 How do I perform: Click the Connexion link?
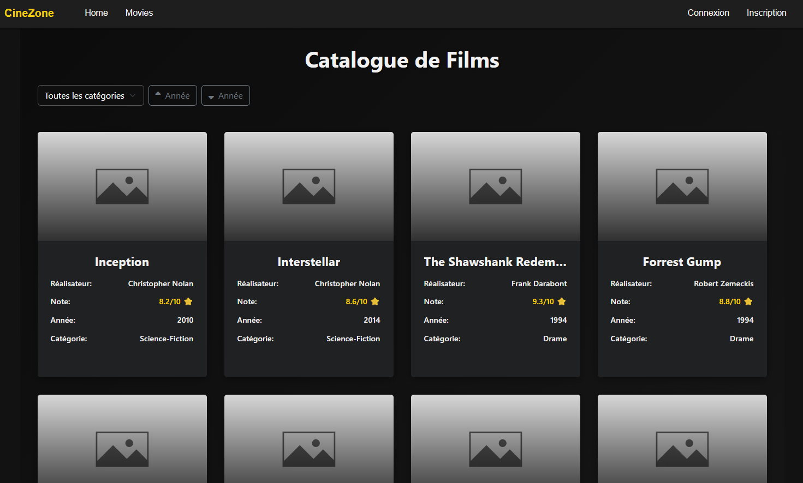[708, 13]
